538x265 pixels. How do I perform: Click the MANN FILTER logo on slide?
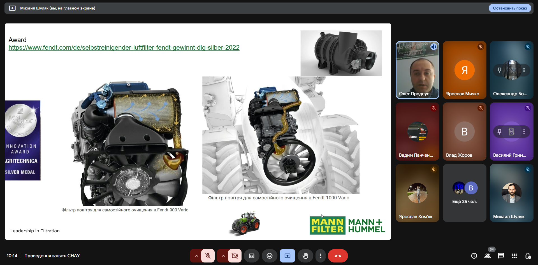(x=327, y=226)
